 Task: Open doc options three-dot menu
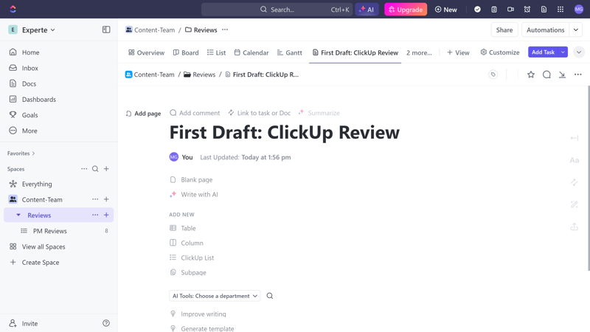tap(578, 75)
